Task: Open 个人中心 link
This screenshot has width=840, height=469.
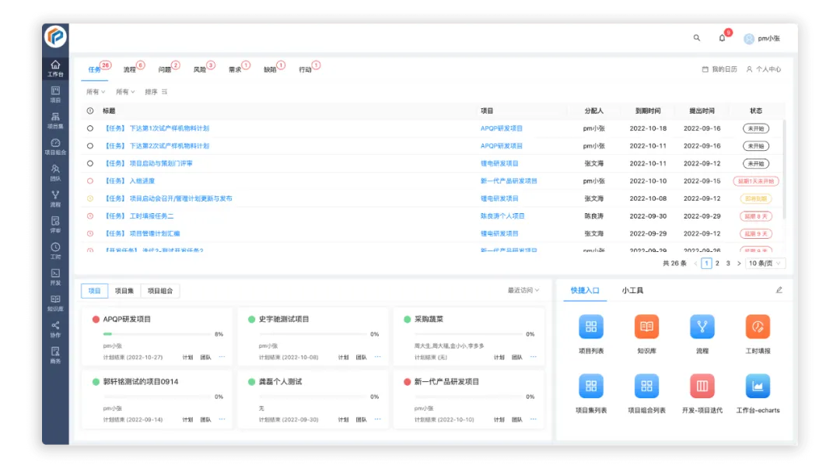Action: [764, 70]
